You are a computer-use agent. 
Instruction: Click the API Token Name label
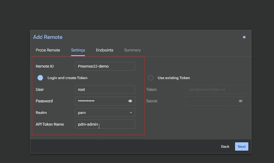pos(50,124)
